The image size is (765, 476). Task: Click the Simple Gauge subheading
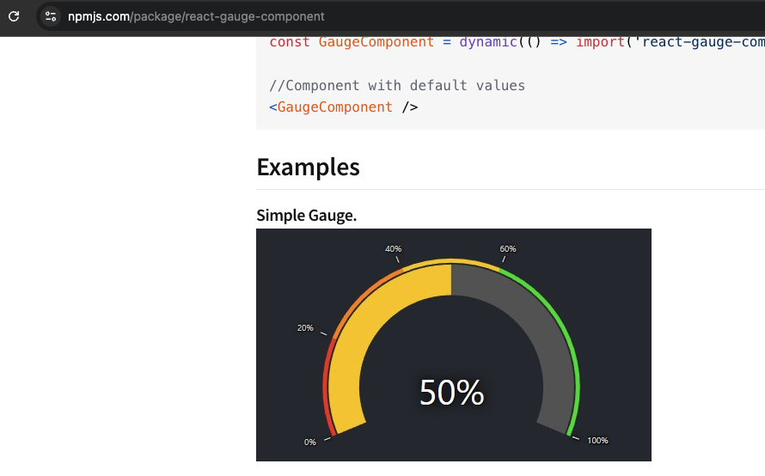[x=306, y=215]
